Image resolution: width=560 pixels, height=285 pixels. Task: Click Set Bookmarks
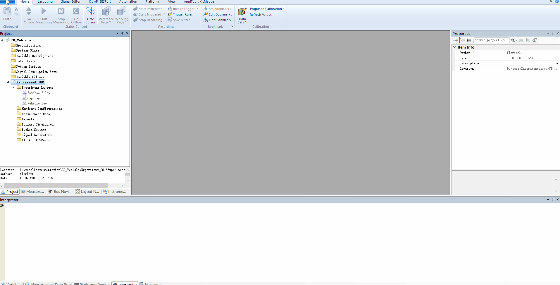pyautogui.click(x=217, y=9)
